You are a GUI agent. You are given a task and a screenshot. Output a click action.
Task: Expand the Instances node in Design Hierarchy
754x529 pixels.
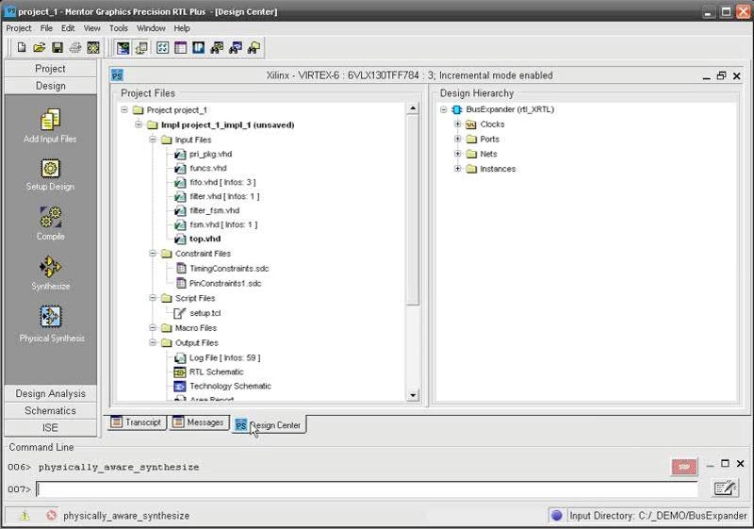pos(458,168)
